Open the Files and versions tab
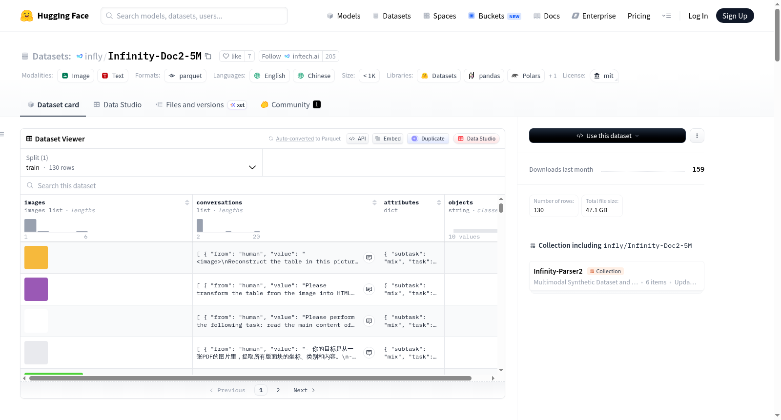 click(x=201, y=104)
